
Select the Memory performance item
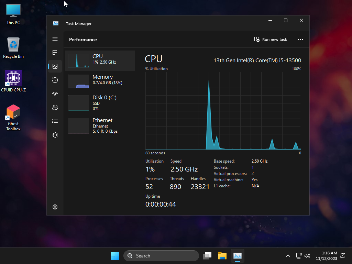point(100,81)
